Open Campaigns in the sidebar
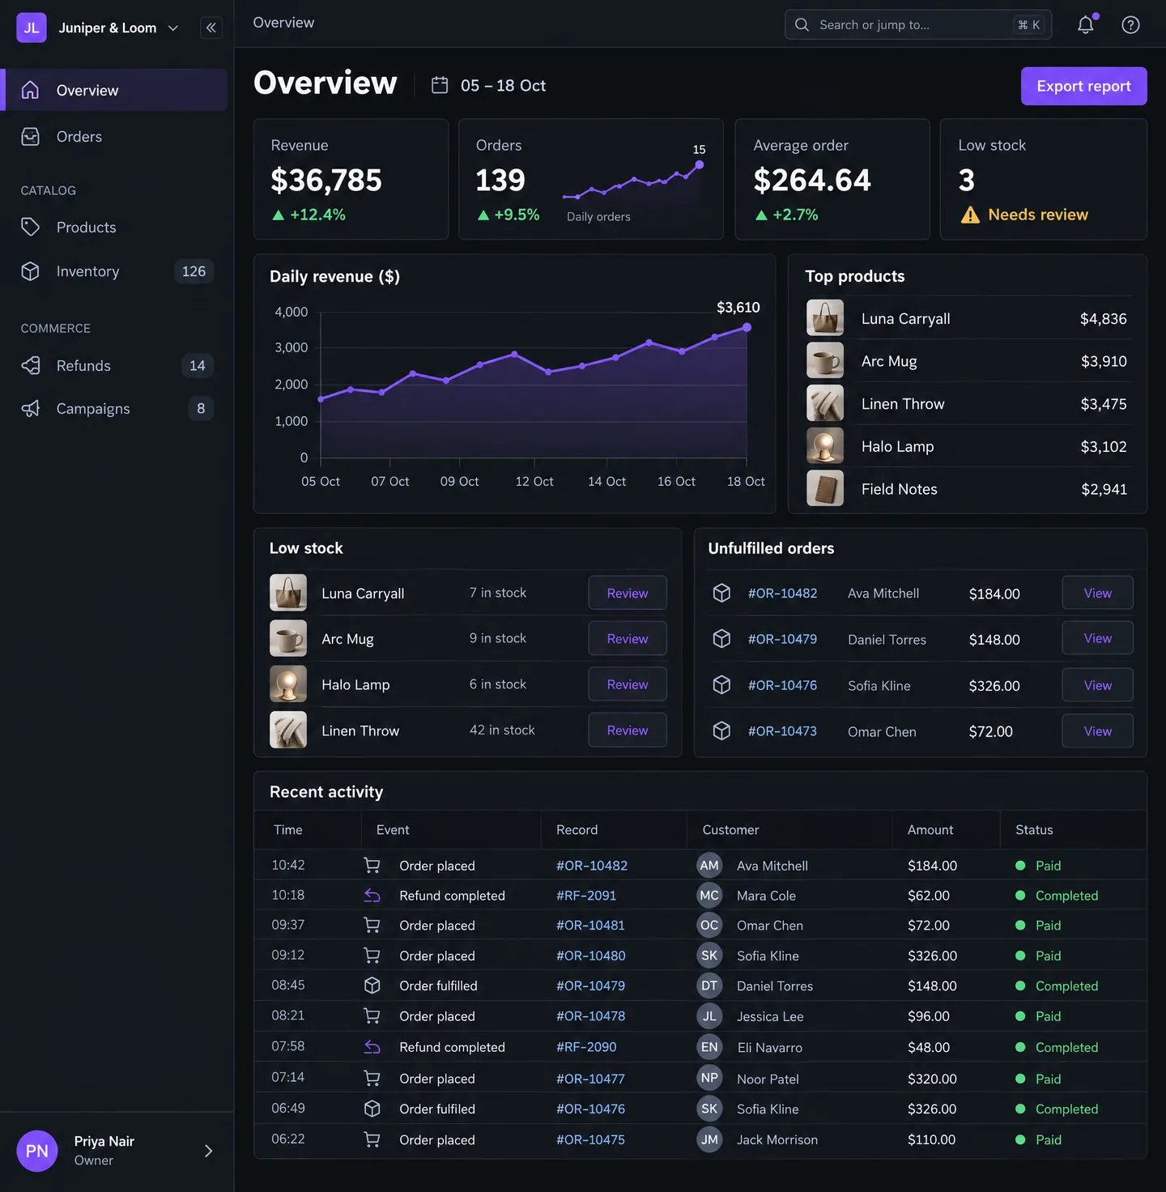 pos(114,408)
